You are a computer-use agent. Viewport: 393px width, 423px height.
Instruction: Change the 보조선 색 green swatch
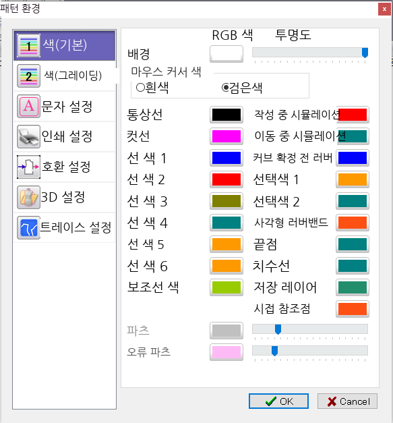coord(226,287)
